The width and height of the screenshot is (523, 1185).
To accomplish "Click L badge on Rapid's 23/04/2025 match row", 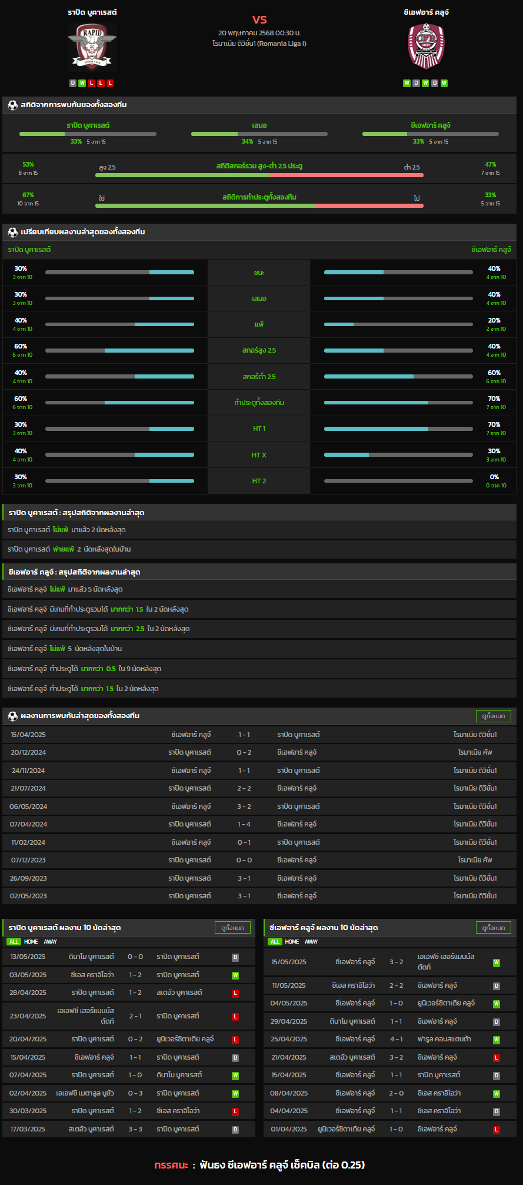I will 235,1017.
